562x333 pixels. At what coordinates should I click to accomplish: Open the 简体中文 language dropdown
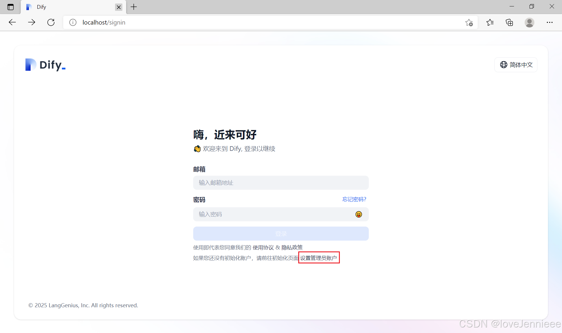point(516,65)
